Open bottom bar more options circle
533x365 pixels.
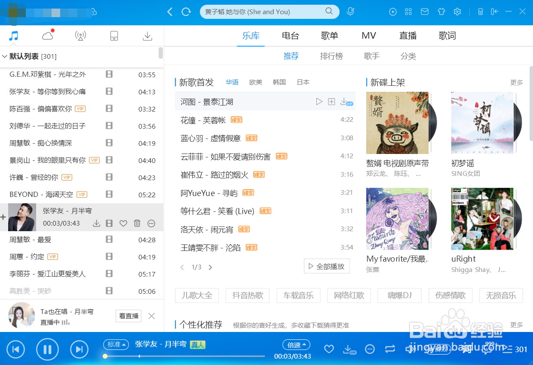(x=370, y=349)
